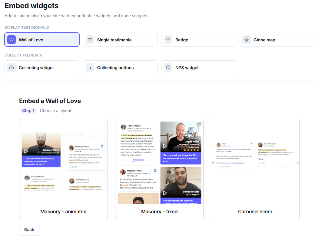
Task: Select the Collecting buttons option
Action: [x=120, y=67]
